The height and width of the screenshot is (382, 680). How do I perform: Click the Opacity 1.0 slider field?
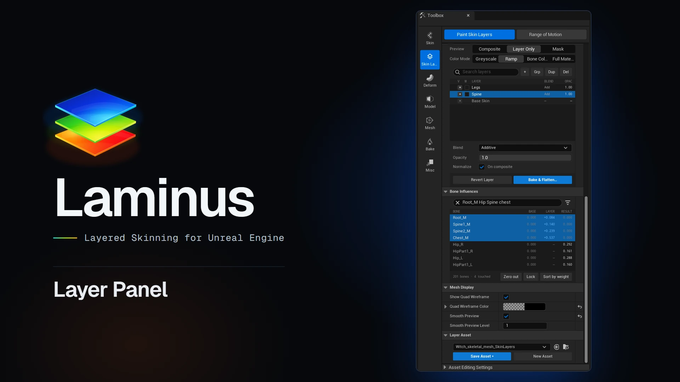pos(525,158)
